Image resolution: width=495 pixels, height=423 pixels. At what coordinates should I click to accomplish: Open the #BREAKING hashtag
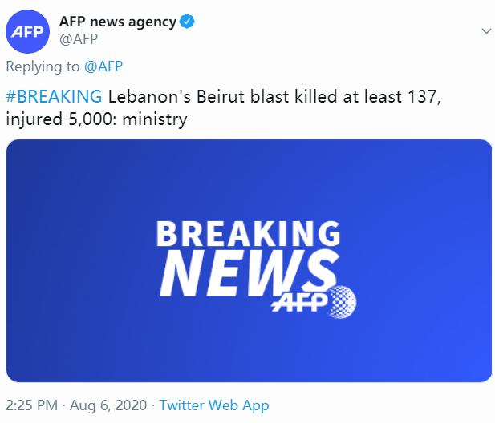click(x=54, y=97)
